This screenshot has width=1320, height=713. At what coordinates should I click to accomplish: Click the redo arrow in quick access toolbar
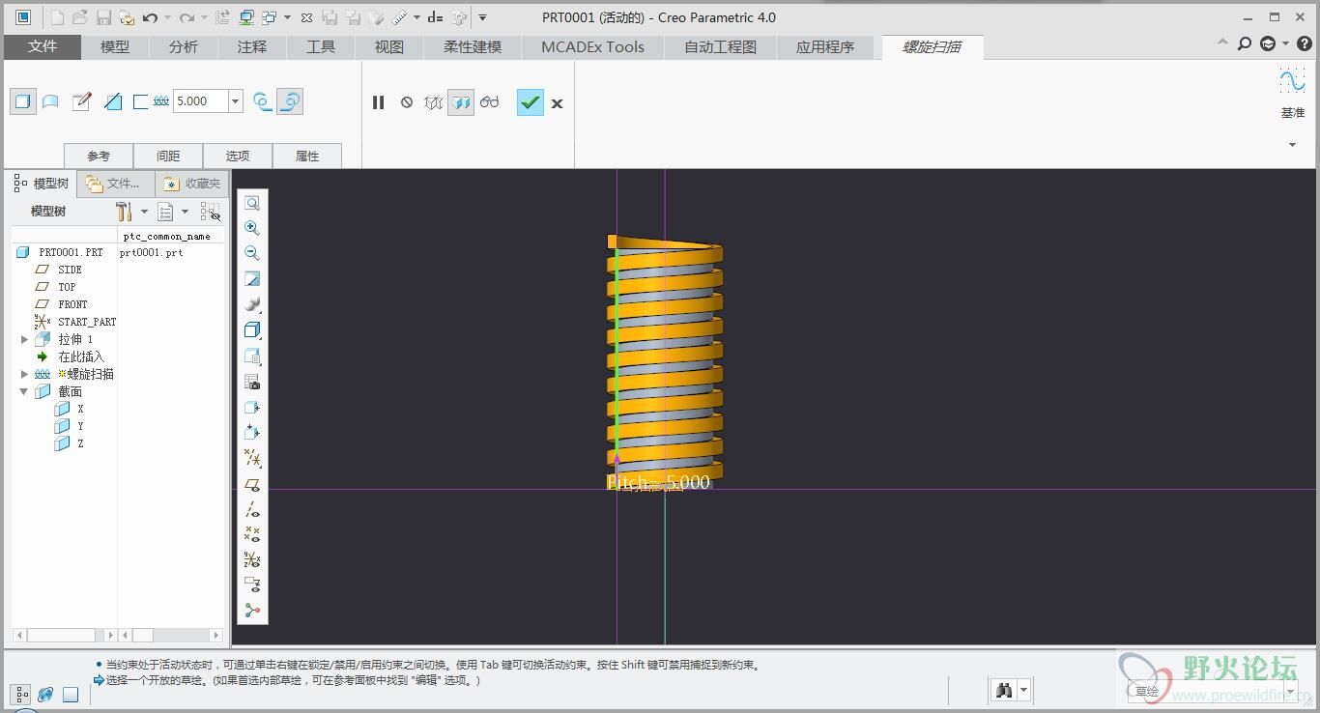click(x=187, y=17)
